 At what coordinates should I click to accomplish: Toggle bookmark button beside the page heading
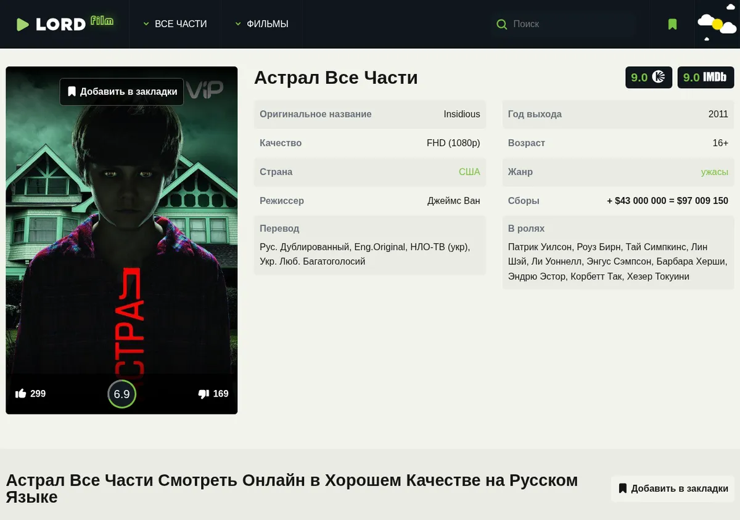[673, 489]
